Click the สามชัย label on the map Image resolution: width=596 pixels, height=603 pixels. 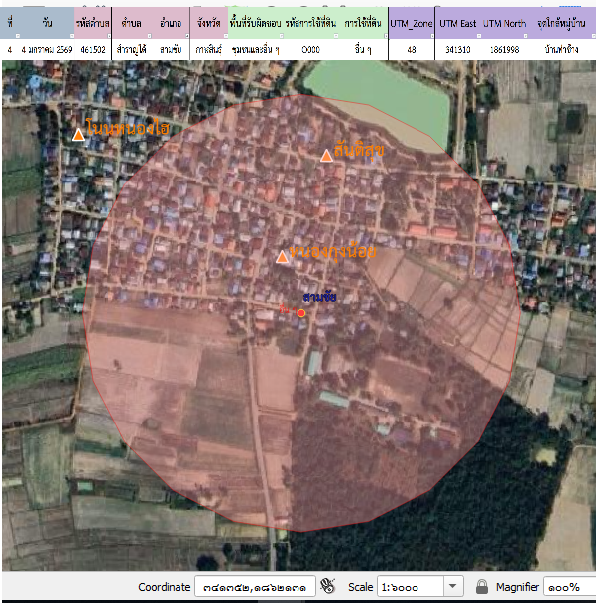319,297
